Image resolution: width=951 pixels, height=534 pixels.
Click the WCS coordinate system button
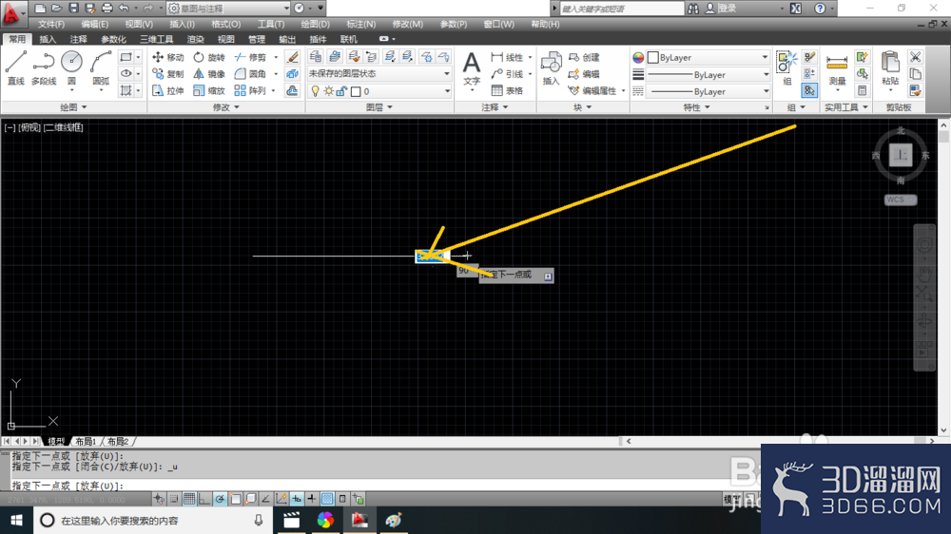900,200
